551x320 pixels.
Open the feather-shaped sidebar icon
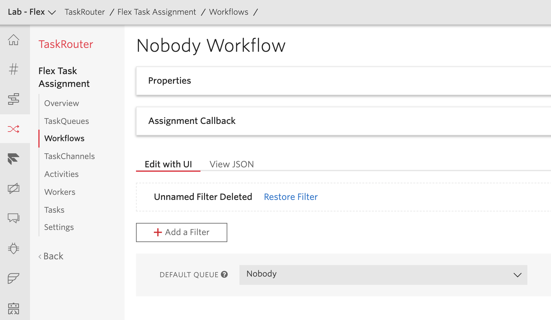(13, 278)
